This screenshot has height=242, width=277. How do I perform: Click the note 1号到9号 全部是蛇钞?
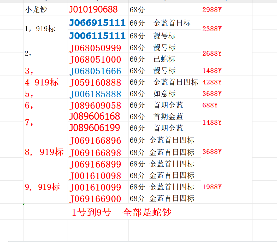tap(121, 212)
